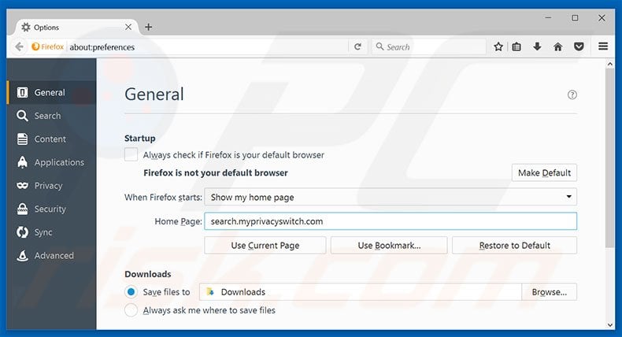Click the Options tab title
The width and height of the screenshot is (622, 337).
click(46, 28)
